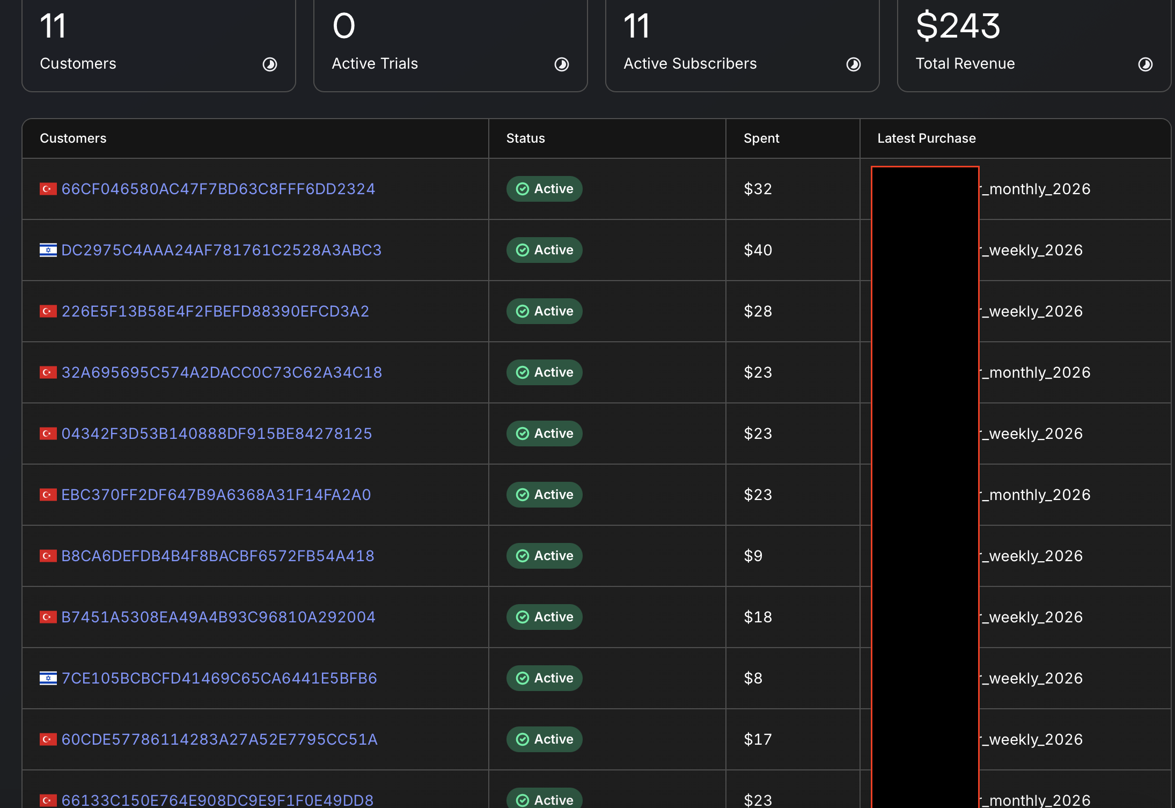1175x808 pixels.
Task: Click Active badge in the $18 row
Action: pyautogui.click(x=545, y=617)
